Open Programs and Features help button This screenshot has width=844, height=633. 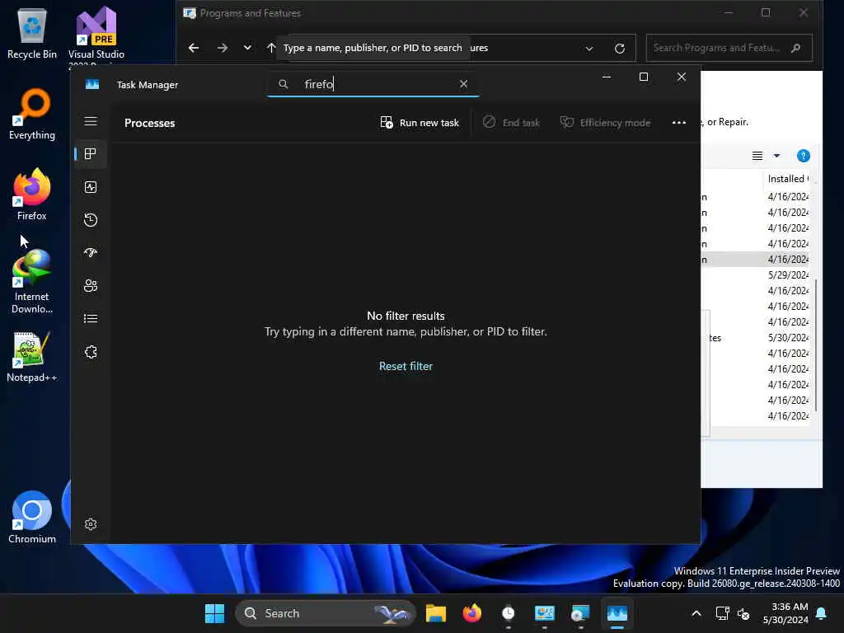[803, 156]
